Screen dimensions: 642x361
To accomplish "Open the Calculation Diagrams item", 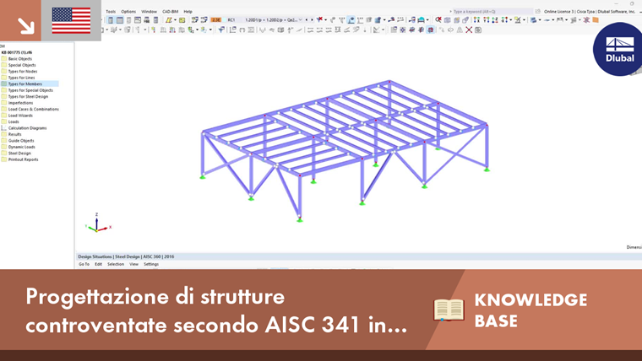I will point(27,128).
